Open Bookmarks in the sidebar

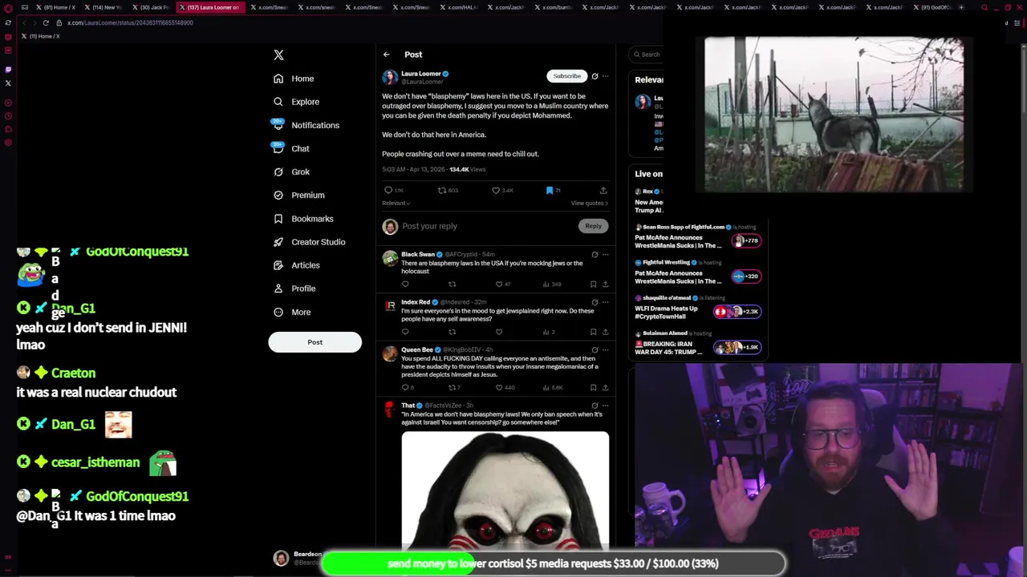click(303, 218)
